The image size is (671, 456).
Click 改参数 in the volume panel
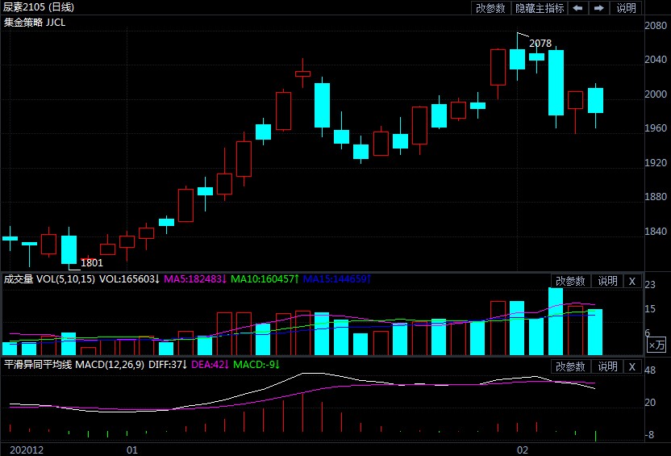coord(570,282)
